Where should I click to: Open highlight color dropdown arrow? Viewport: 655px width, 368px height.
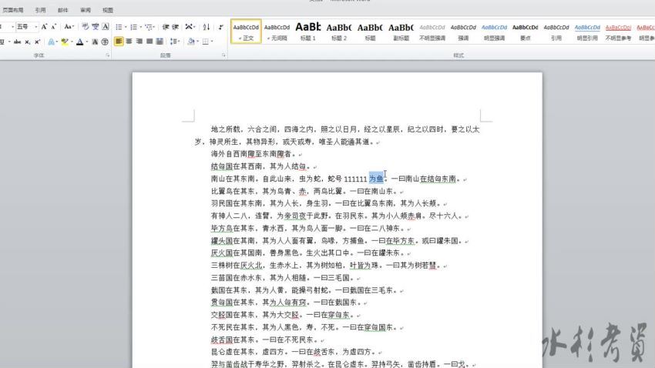point(72,42)
